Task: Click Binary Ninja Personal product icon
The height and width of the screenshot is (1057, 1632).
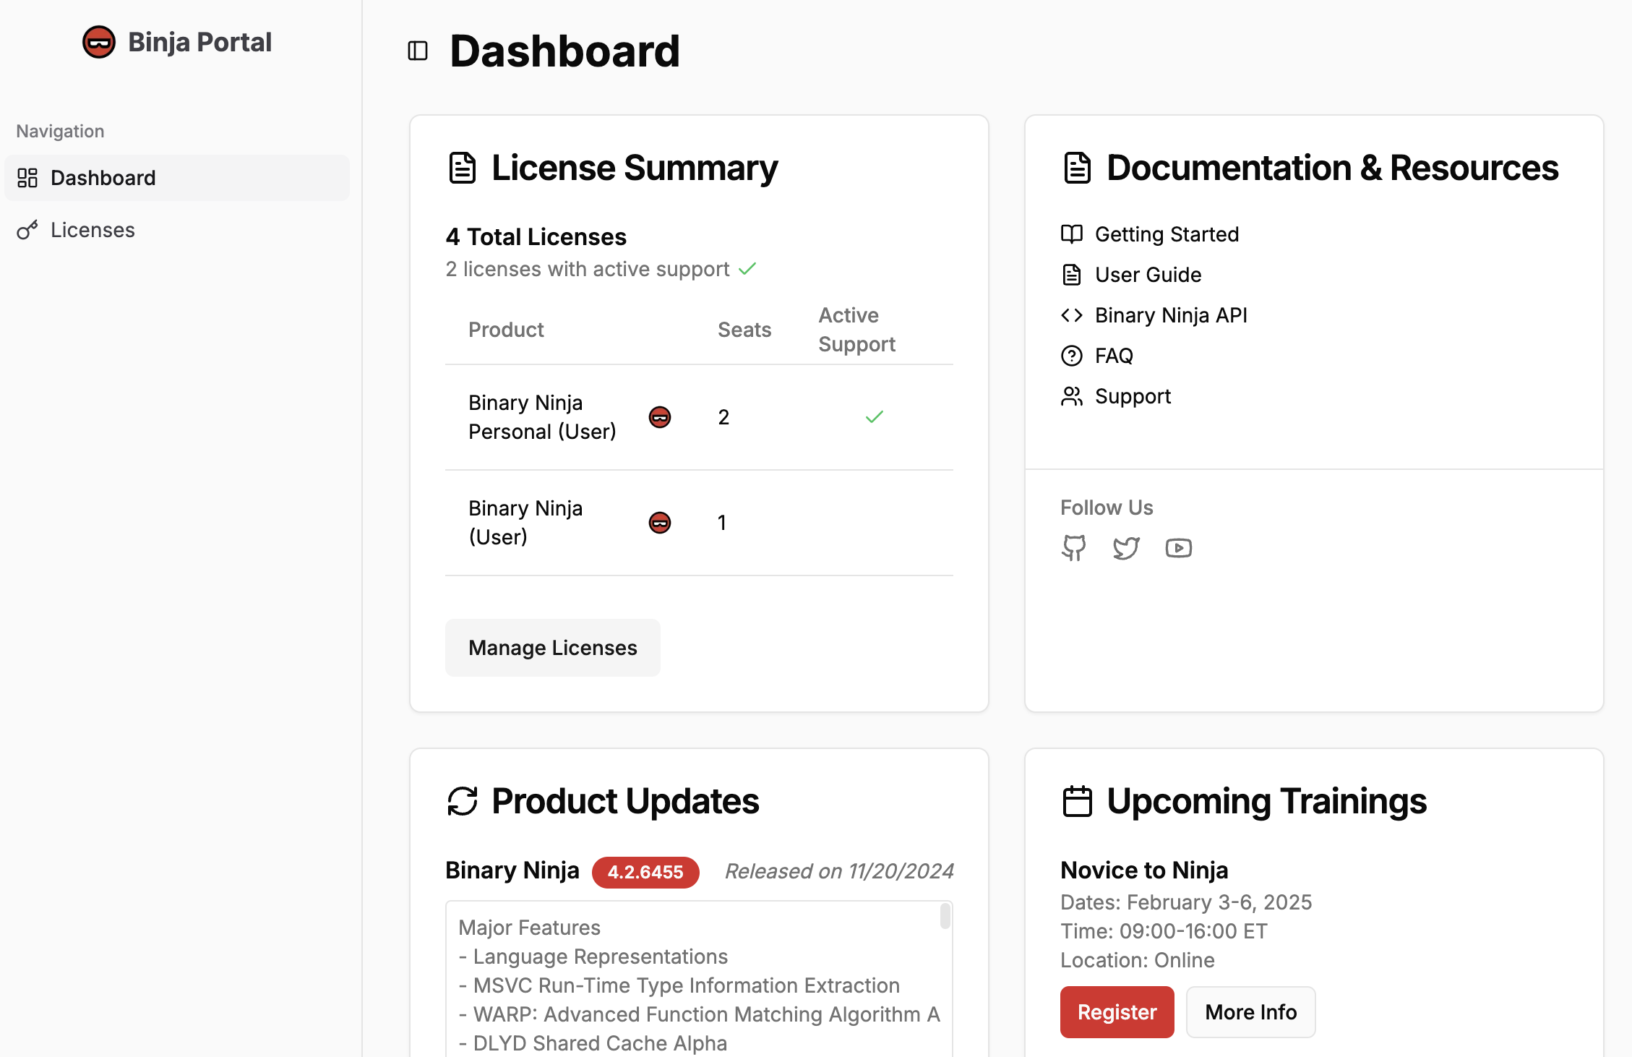Action: point(659,417)
